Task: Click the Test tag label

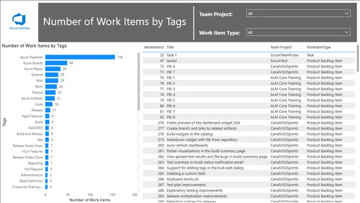Action: pos(40,140)
